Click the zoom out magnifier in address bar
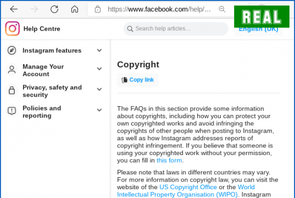295x198 pixels. (x=222, y=9)
